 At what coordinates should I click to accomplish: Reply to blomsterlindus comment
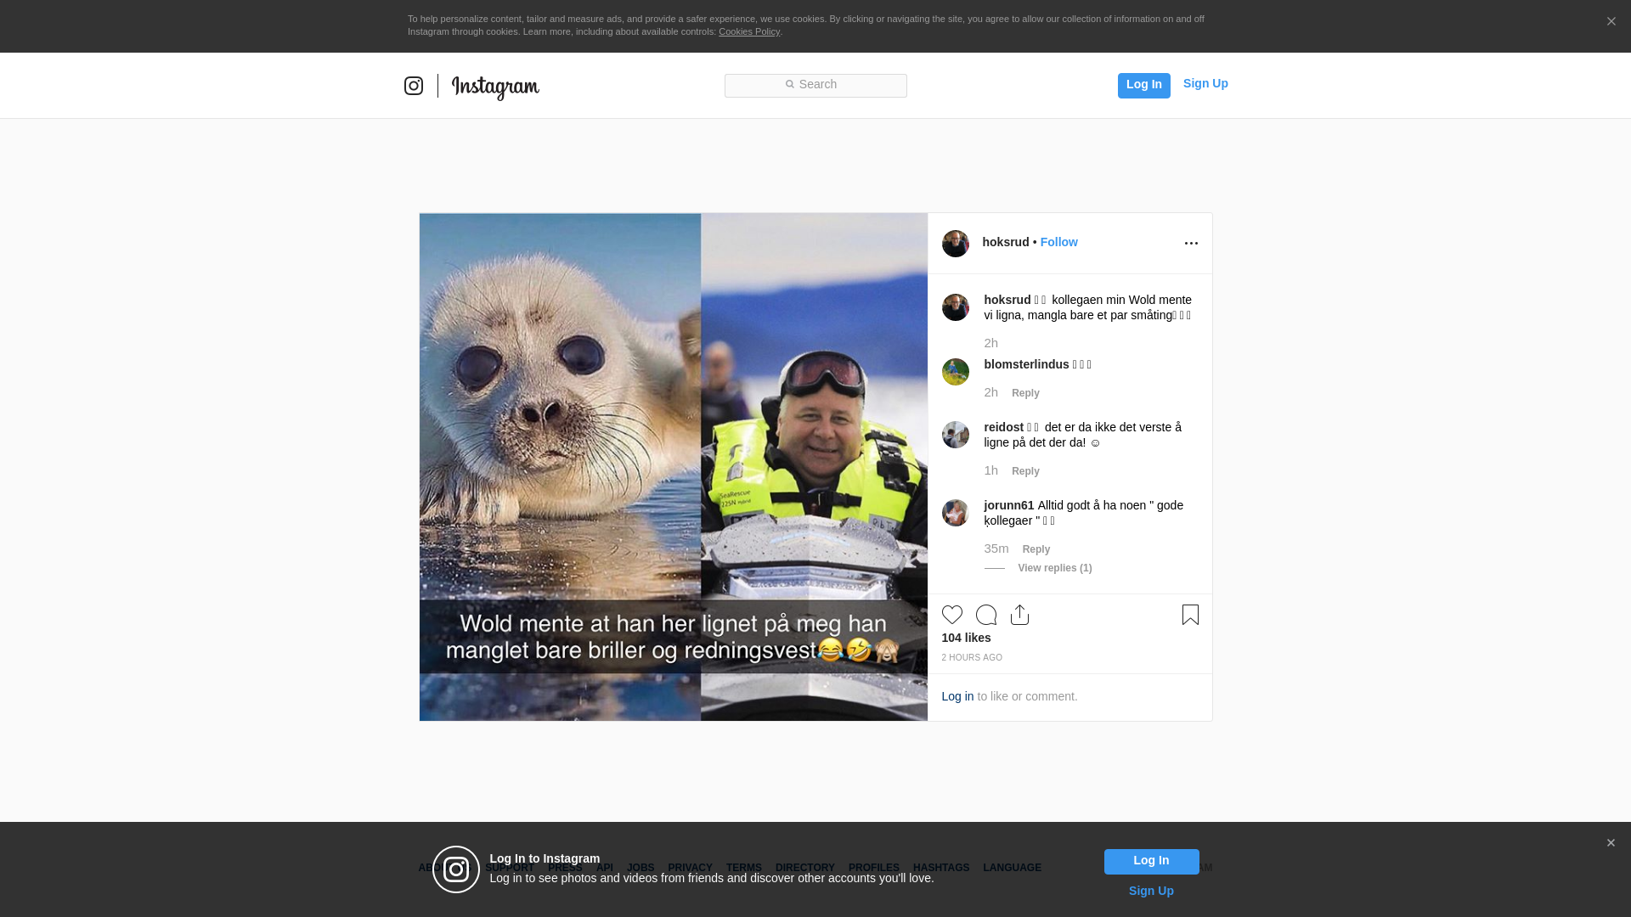point(1025,393)
